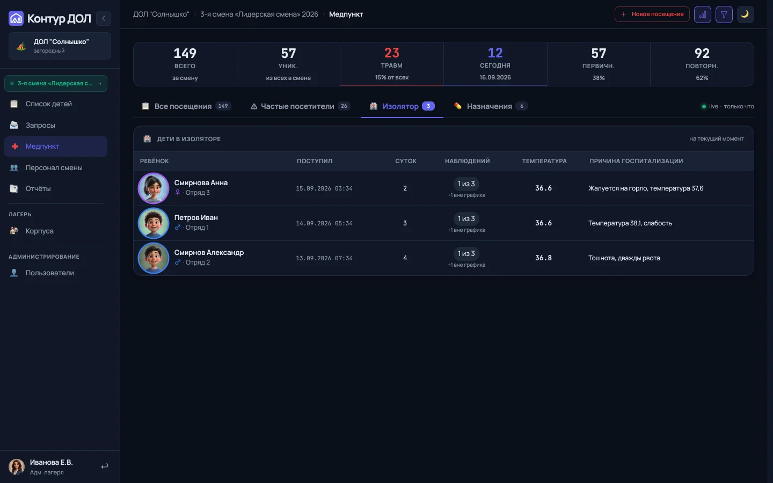
Task: Click the name Смирнов Александр
Action: [x=209, y=253]
